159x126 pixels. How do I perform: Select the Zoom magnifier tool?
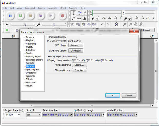tap(74, 19)
